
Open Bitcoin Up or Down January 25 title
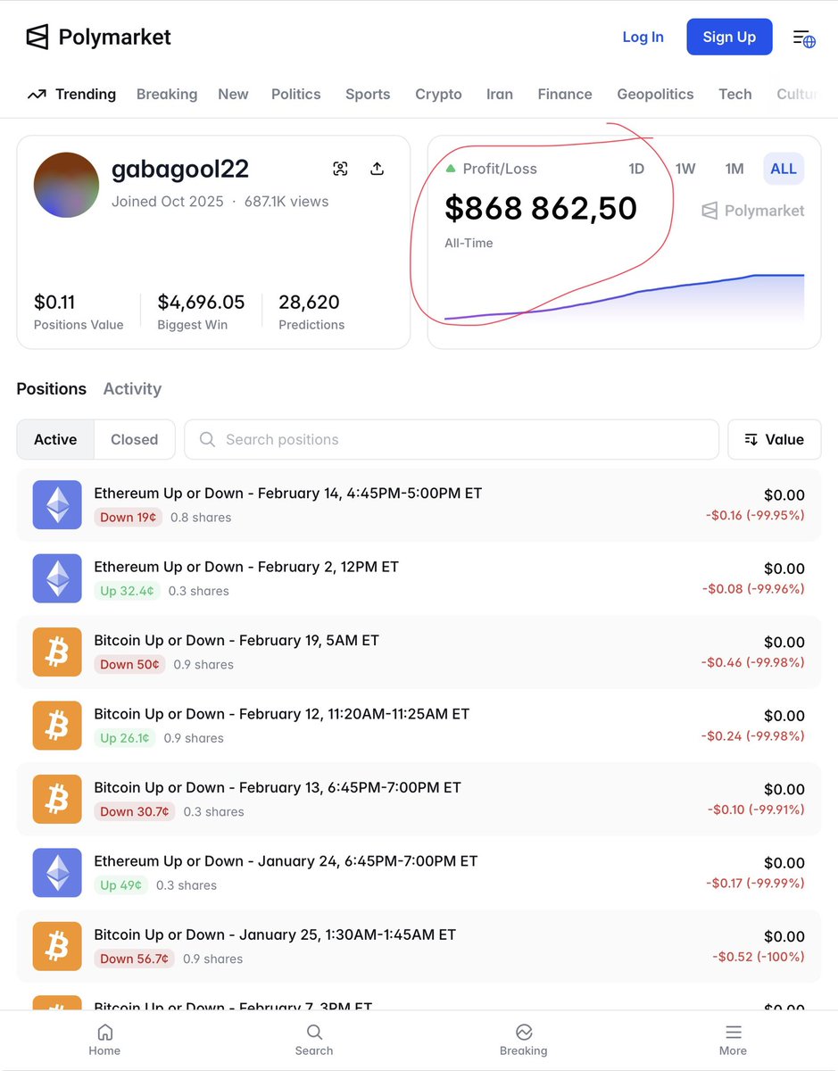275,934
